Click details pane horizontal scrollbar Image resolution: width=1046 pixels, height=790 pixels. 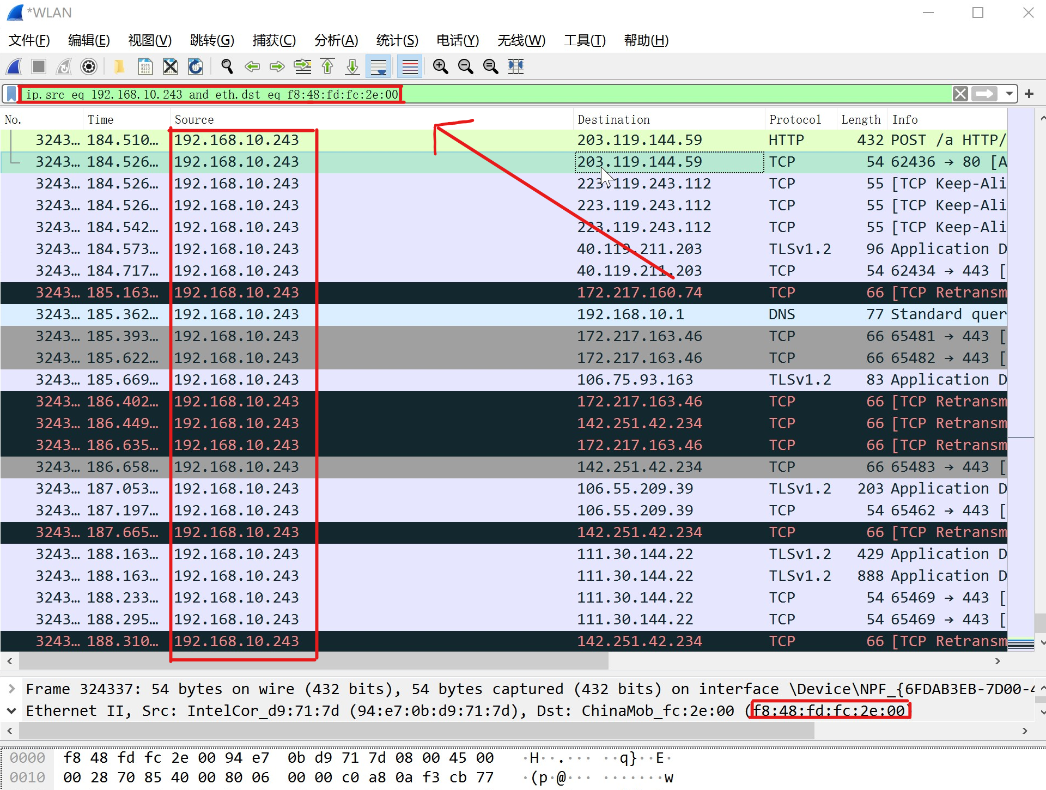click(417, 731)
